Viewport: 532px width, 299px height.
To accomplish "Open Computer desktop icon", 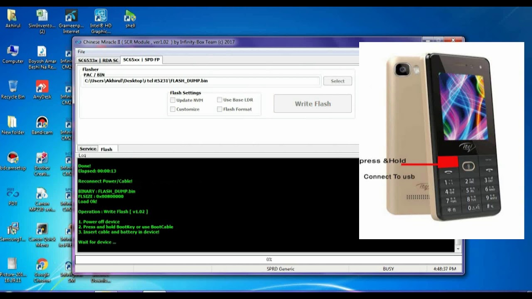I will click(13, 54).
